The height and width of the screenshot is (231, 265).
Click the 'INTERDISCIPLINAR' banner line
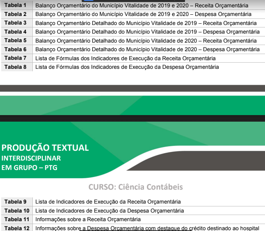(31, 158)
